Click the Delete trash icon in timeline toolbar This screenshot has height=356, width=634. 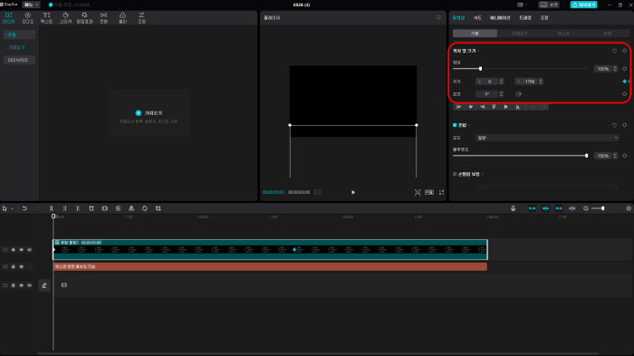pyautogui.click(x=91, y=208)
